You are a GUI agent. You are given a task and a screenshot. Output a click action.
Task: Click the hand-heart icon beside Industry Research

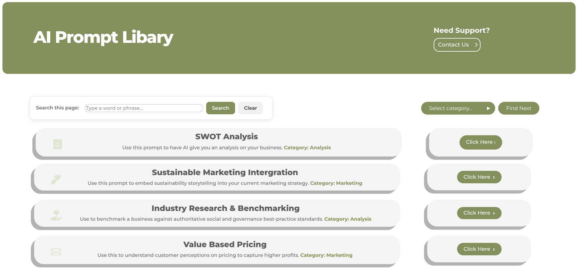(56, 216)
